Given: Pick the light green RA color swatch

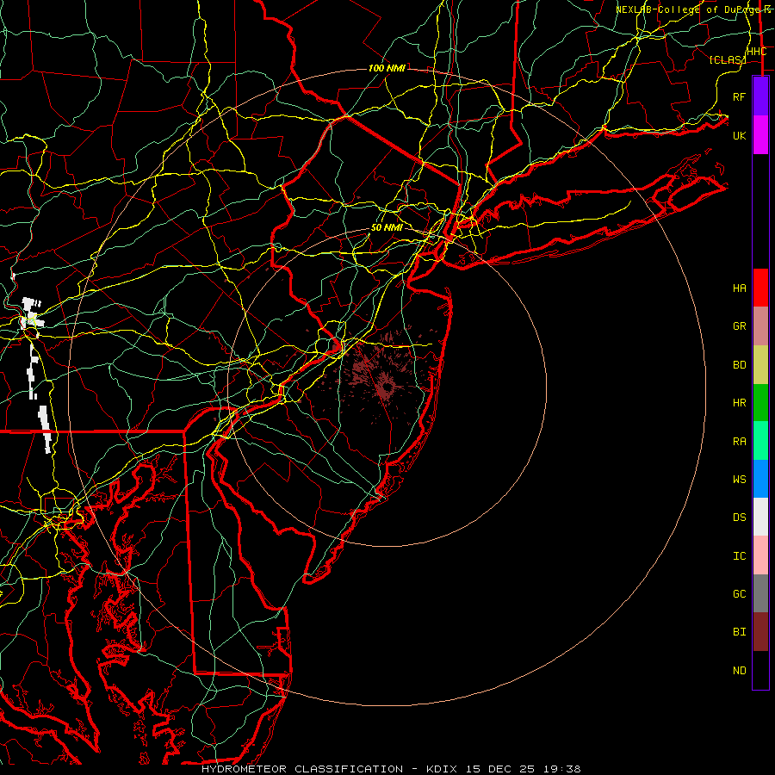Looking at the screenshot, I should coord(760,441).
